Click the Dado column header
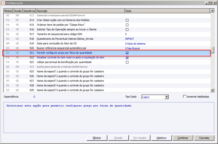 pyautogui.click(x=167, y=11)
